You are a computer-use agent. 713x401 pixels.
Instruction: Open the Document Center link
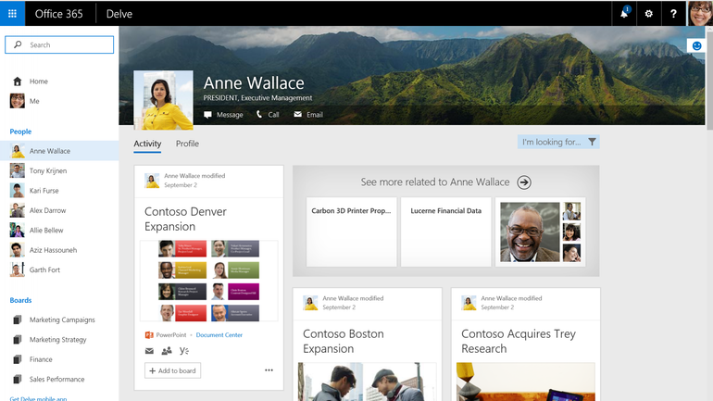coord(219,334)
